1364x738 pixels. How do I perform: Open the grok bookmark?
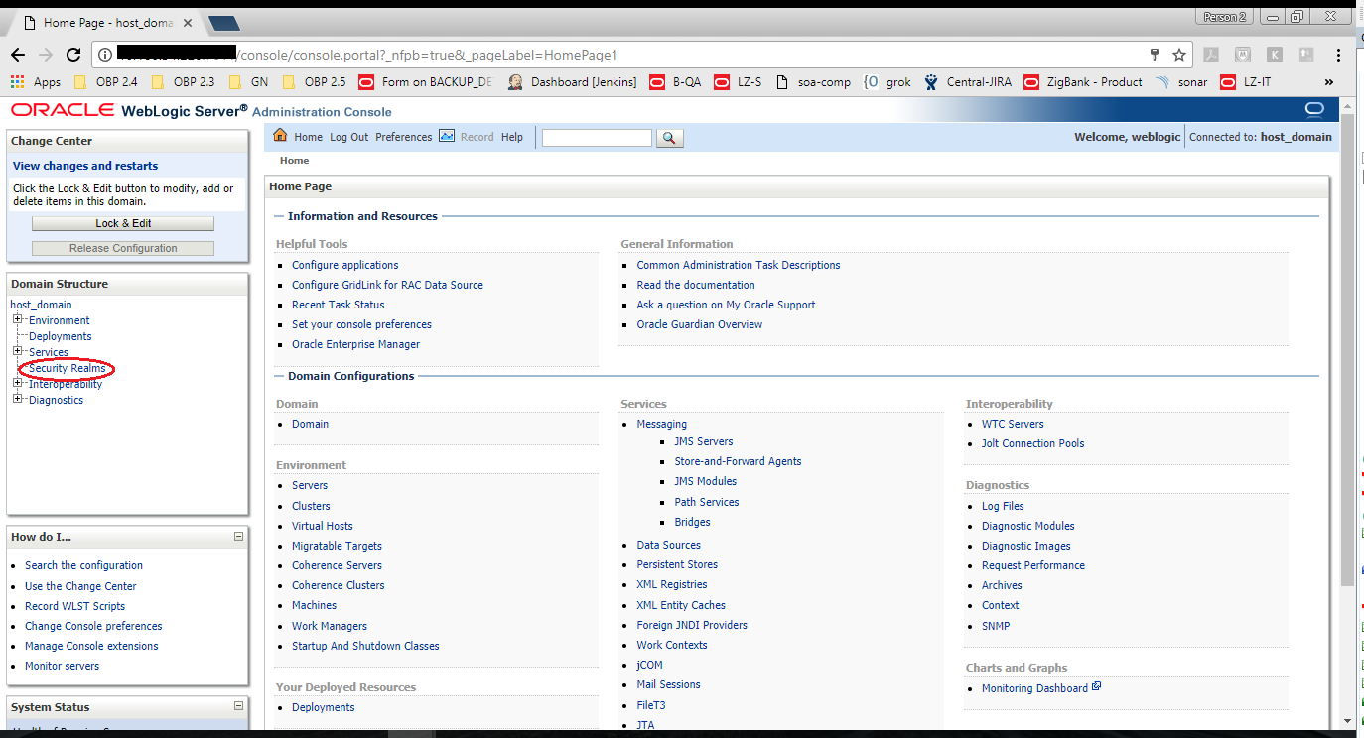click(x=888, y=82)
